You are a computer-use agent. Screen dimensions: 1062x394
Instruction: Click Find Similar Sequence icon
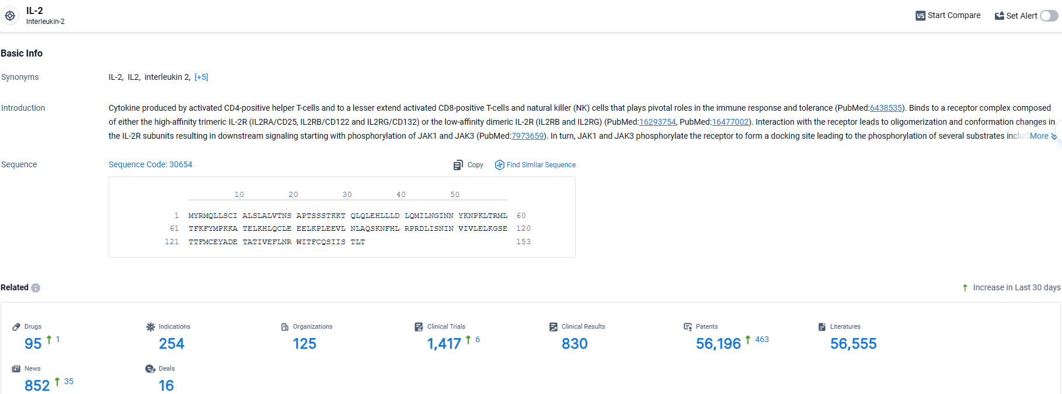pos(500,165)
